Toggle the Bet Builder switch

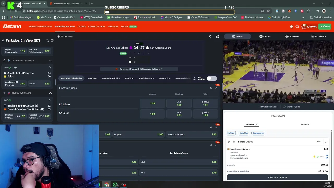pyautogui.click(x=212, y=78)
